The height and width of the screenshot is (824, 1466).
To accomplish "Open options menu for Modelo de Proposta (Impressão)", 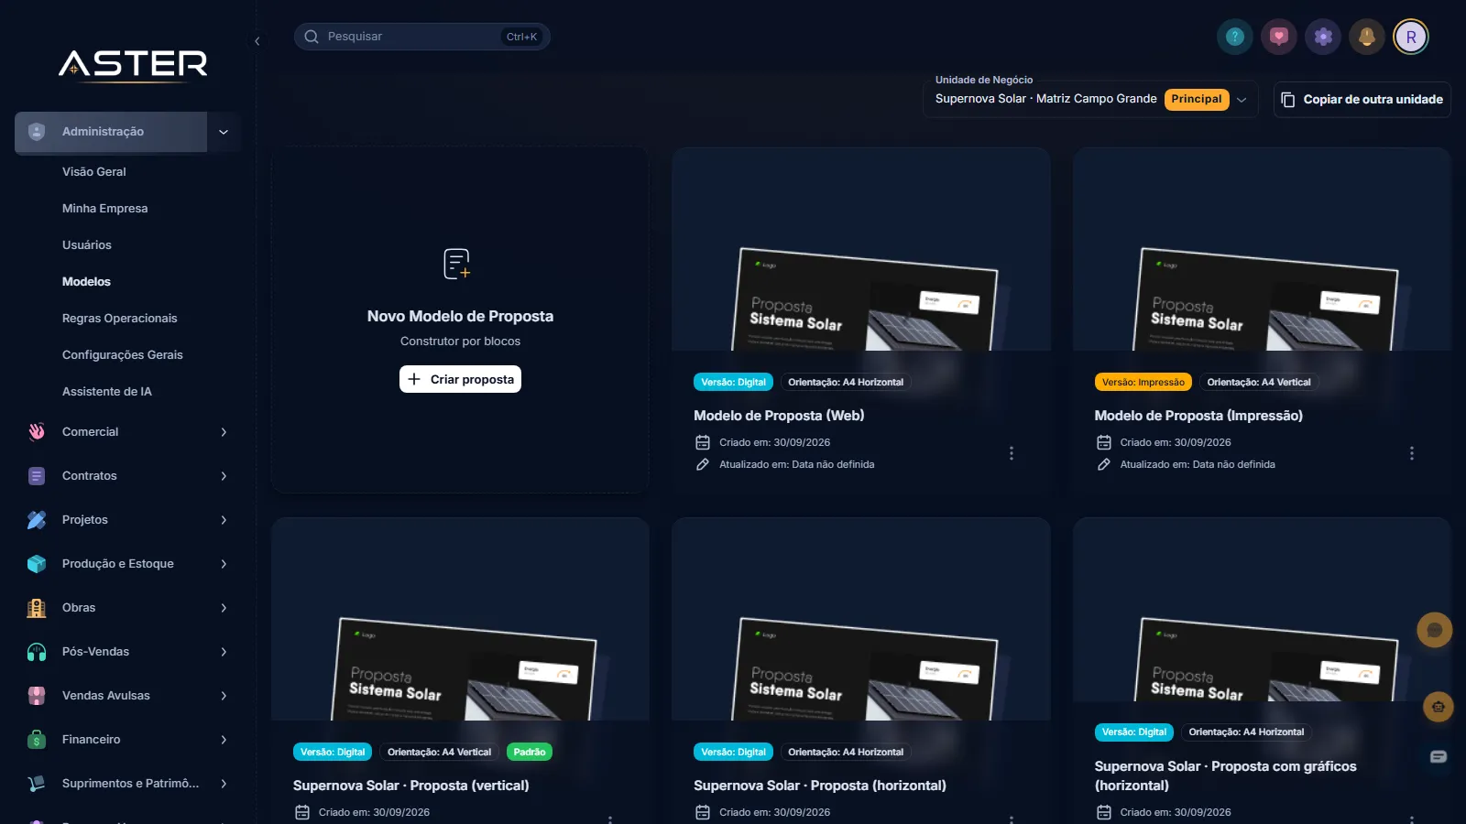I will tap(1412, 453).
